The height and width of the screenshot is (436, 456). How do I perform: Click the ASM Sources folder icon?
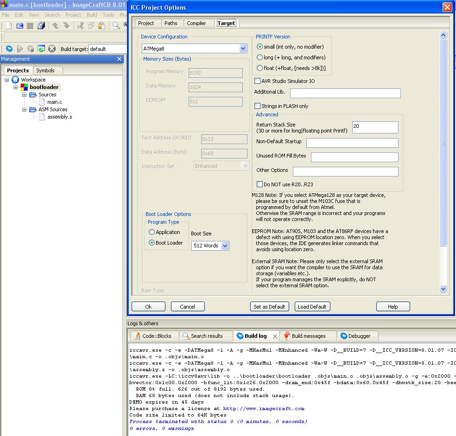(x=33, y=109)
